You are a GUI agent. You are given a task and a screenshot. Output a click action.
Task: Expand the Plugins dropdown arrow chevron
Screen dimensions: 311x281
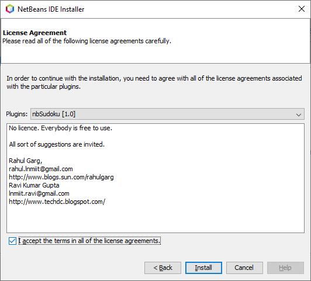299,115
